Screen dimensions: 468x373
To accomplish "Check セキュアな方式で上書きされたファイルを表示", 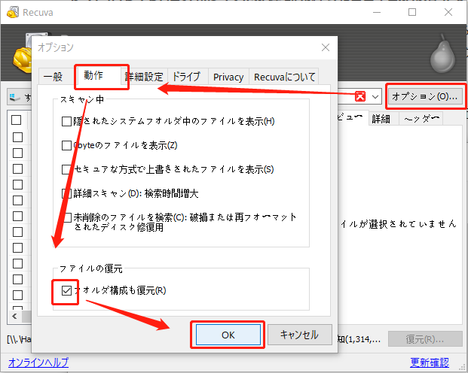I will tap(66, 169).
